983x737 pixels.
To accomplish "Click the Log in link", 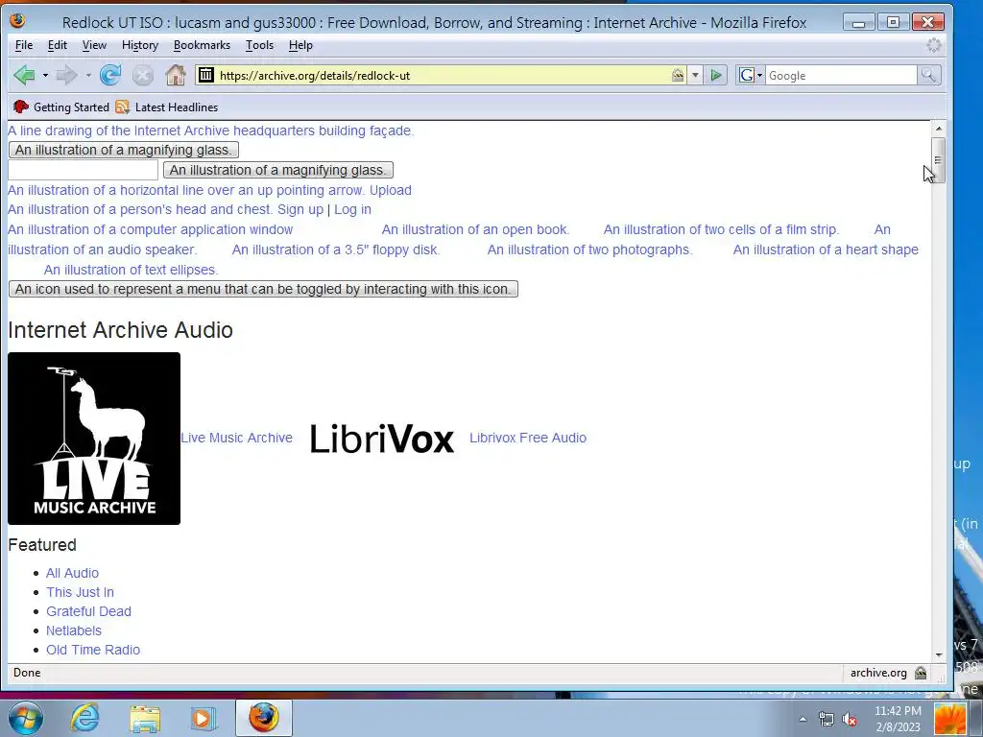I will (352, 209).
